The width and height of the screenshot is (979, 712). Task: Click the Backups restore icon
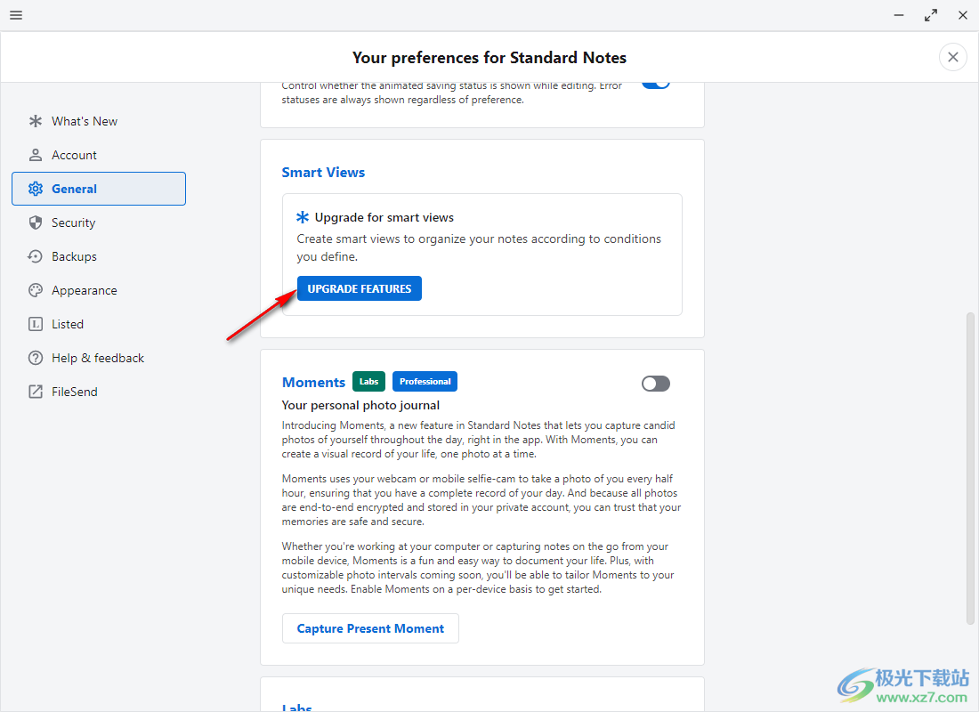[x=36, y=256]
